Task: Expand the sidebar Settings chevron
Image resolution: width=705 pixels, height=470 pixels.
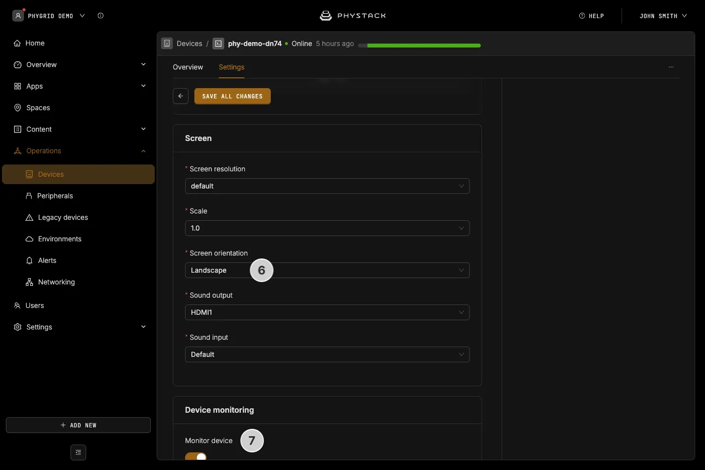Action: click(x=143, y=327)
